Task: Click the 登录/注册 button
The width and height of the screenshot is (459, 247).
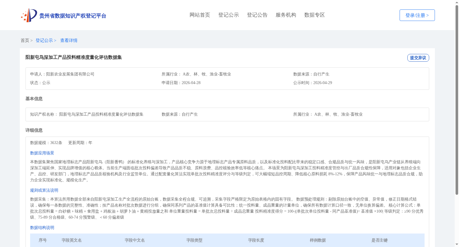Action: (x=417, y=15)
